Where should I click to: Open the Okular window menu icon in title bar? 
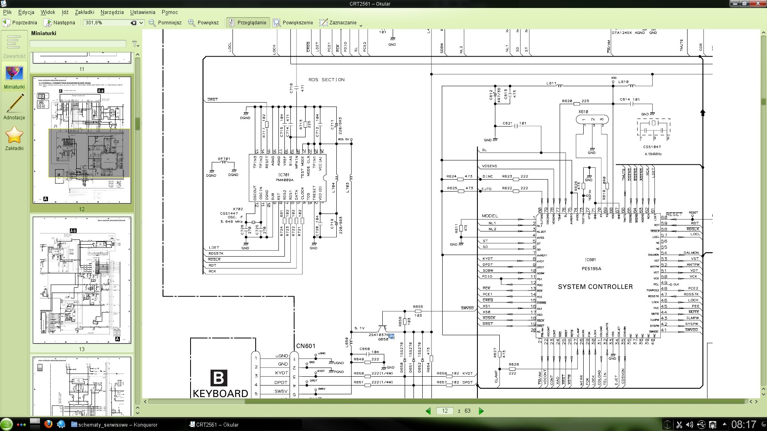click(4, 4)
